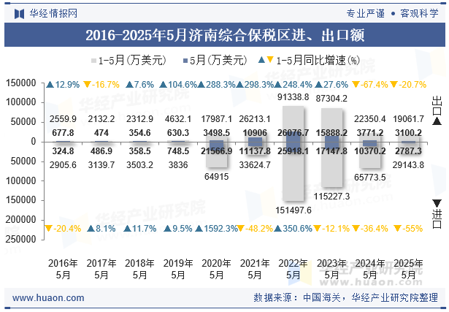
Task: Click the gray legend swatch for 1-5月
Action: coord(93,61)
